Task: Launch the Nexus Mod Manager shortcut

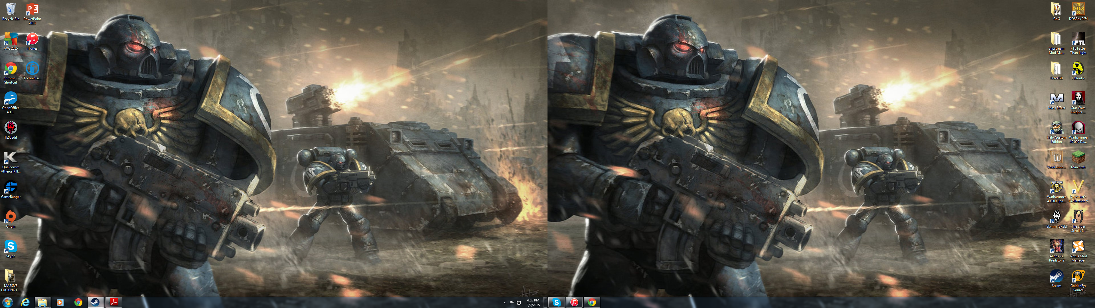Action: (x=1078, y=251)
